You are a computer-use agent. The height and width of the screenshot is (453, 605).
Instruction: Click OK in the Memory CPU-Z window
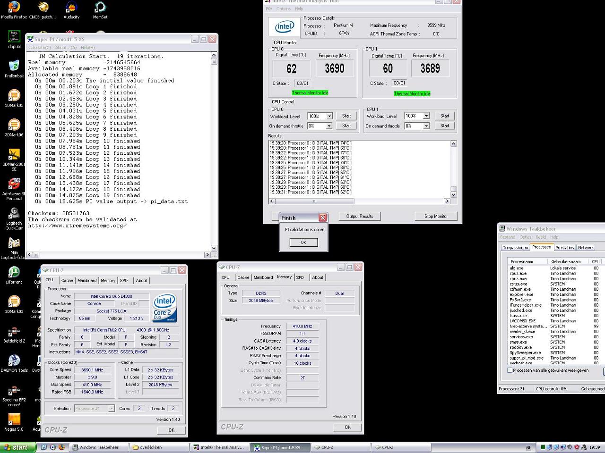click(x=347, y=427)
